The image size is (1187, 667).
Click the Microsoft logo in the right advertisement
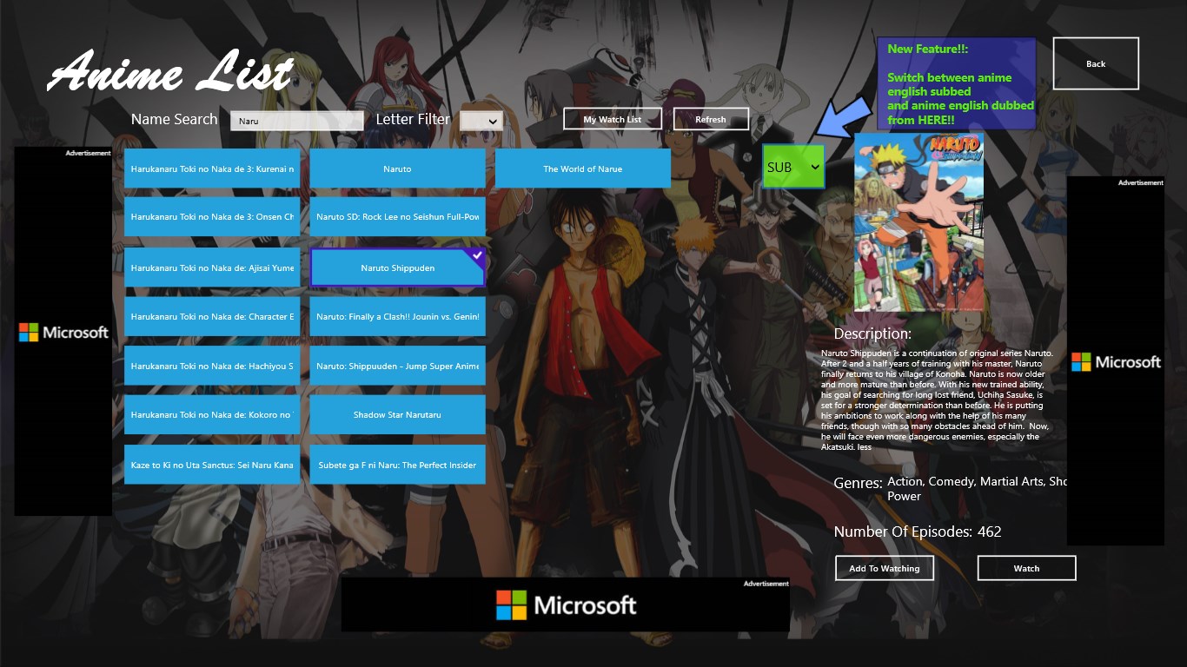point(1117,362)
